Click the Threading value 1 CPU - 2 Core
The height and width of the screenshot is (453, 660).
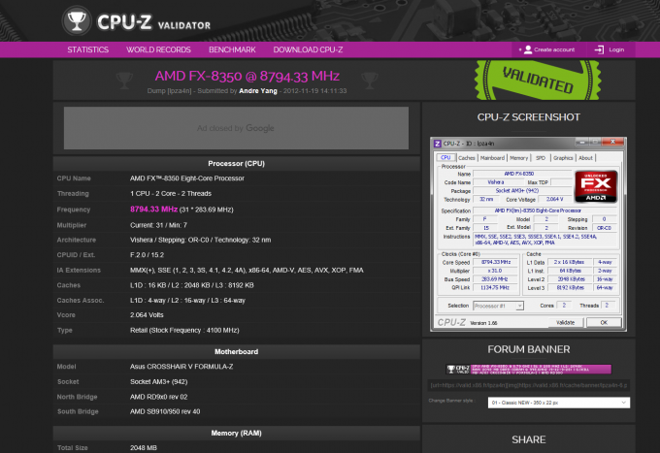coord(171,193)
